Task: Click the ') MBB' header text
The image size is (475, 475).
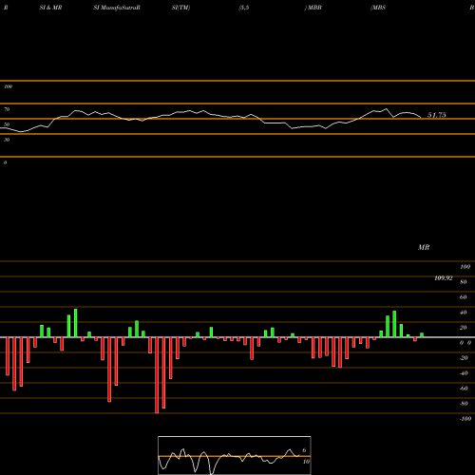Action: pyautogui.click(x=313, y=8)
